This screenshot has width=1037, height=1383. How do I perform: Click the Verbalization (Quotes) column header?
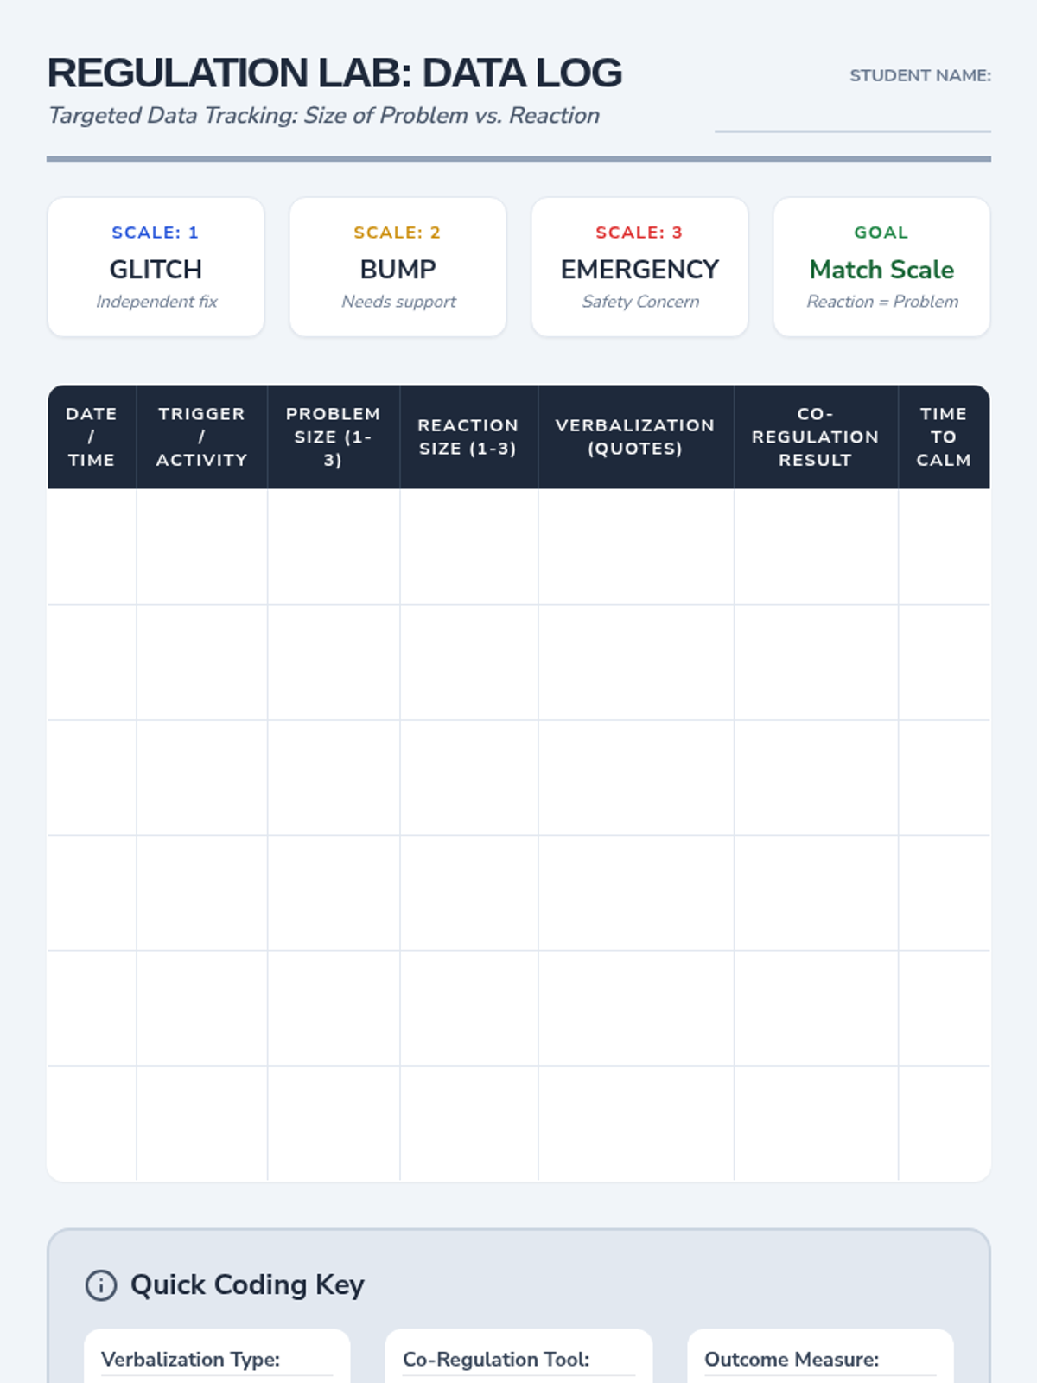(x=635, y=437)
